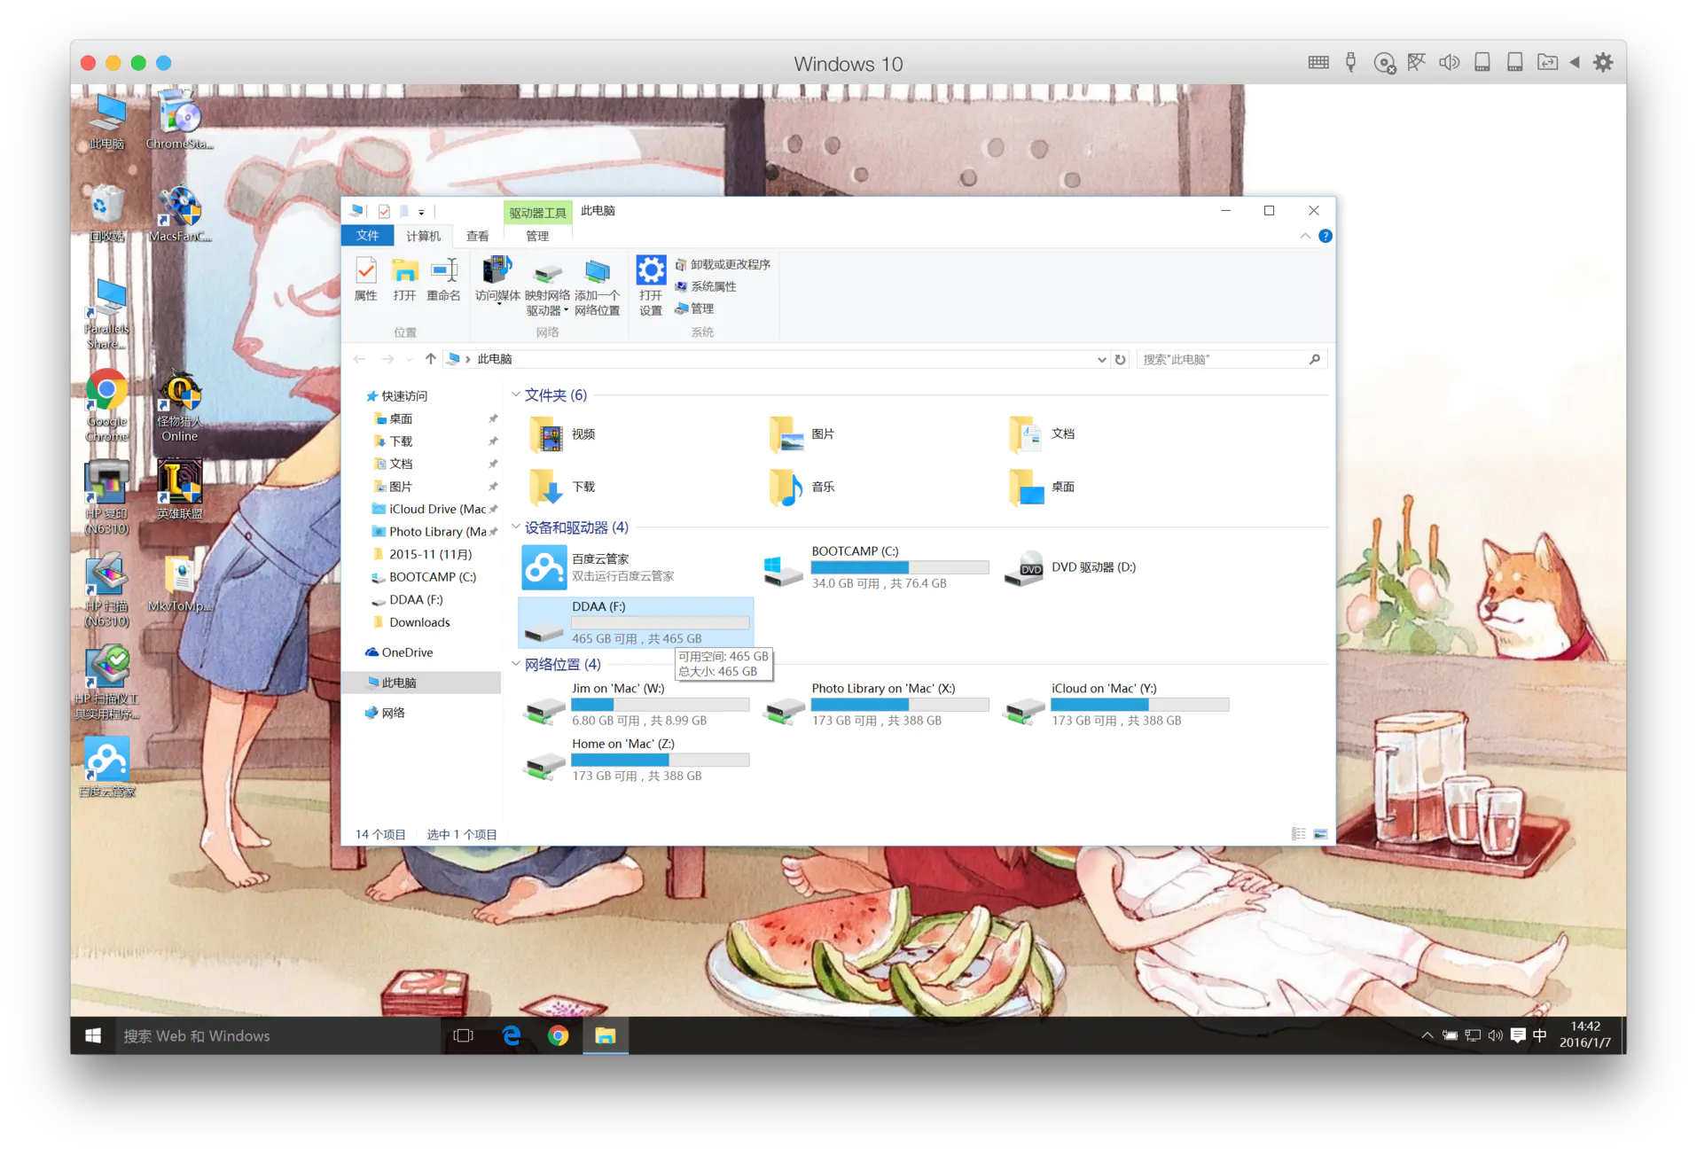
Task: Click the 卸载或更改程序 icon
Action: [x=724, y=263]
